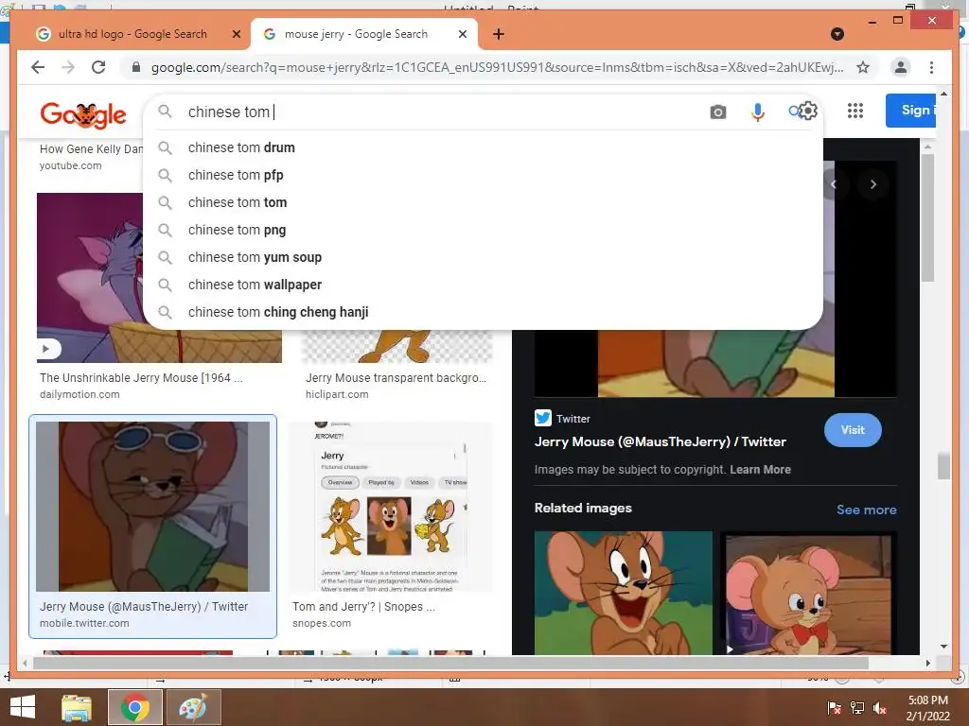Click the browser back arrow
This screenshot has height=726, width=969.
(x=38, y=67)
